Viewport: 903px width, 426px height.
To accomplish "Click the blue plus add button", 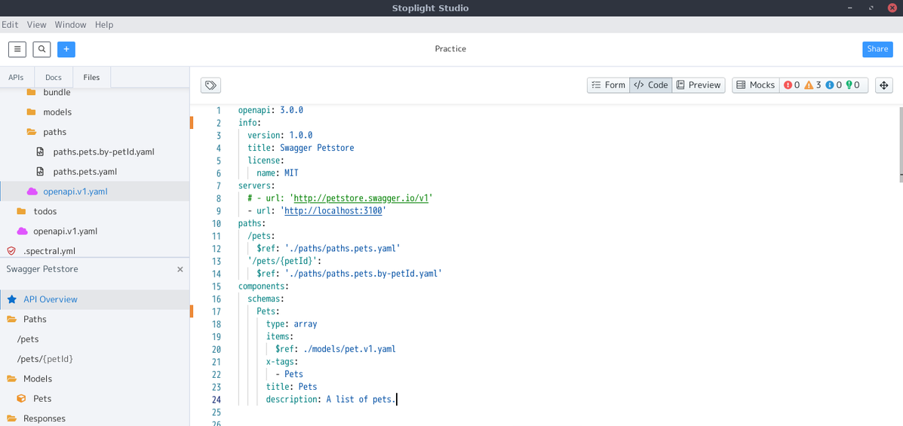I will [x=66, y=50].
